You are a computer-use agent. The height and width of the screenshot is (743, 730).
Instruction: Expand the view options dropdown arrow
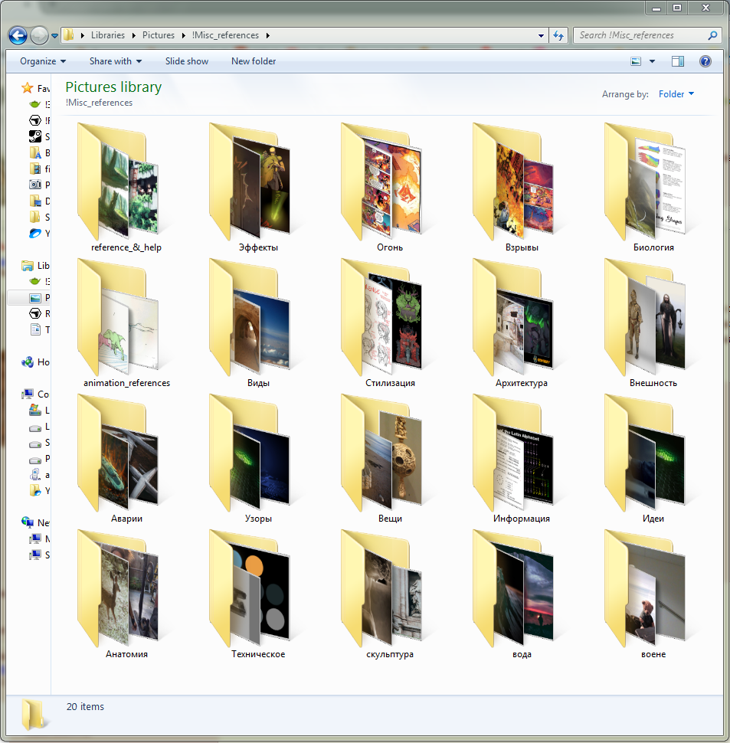point(653,61)
